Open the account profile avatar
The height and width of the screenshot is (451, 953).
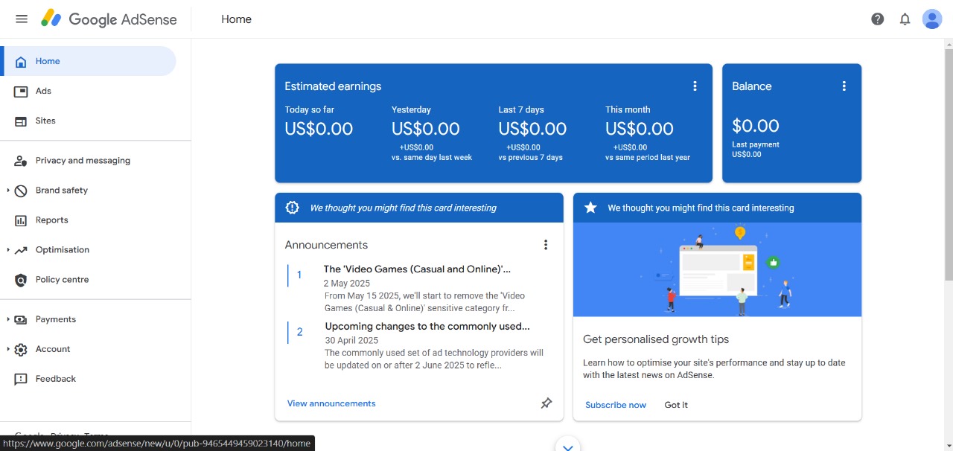tap(932, 19)
